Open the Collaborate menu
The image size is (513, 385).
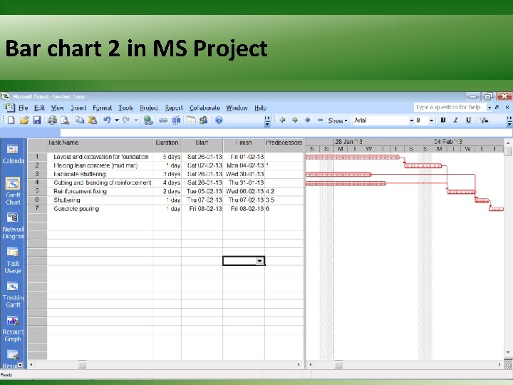[x=204, y=108]
